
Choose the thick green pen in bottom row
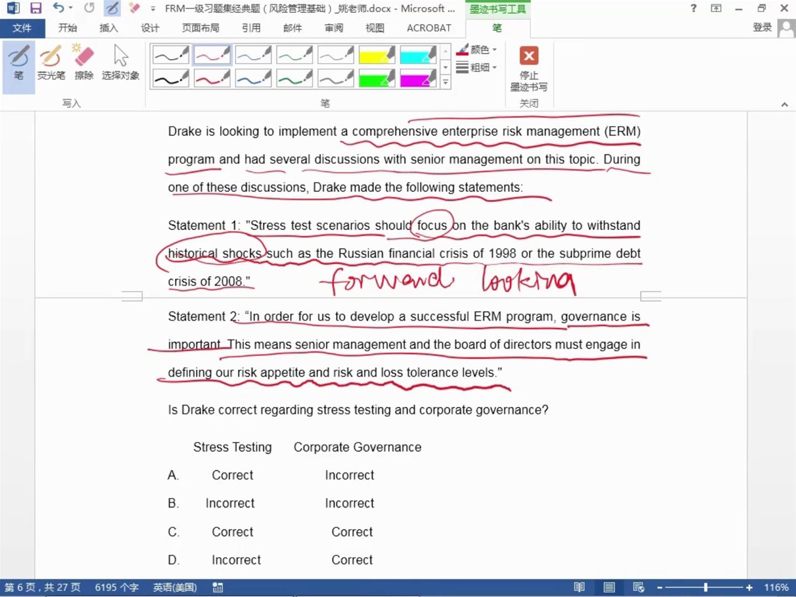(x=295, y=78)
